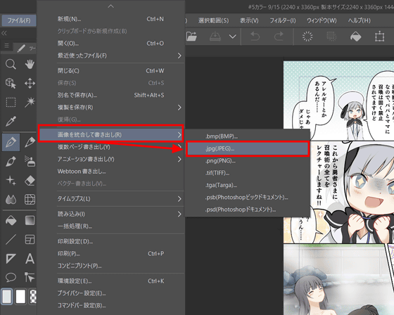
Task: Select the Eraser tool
Action: tap(30, 181)
